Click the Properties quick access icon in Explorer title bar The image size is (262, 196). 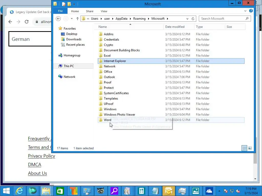pyautogui.click(x=64, y=4)
